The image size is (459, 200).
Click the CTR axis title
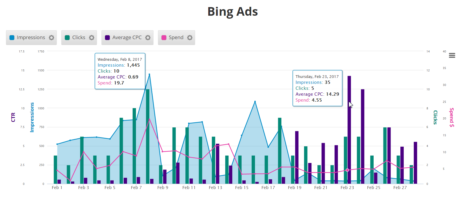point(13,117)
